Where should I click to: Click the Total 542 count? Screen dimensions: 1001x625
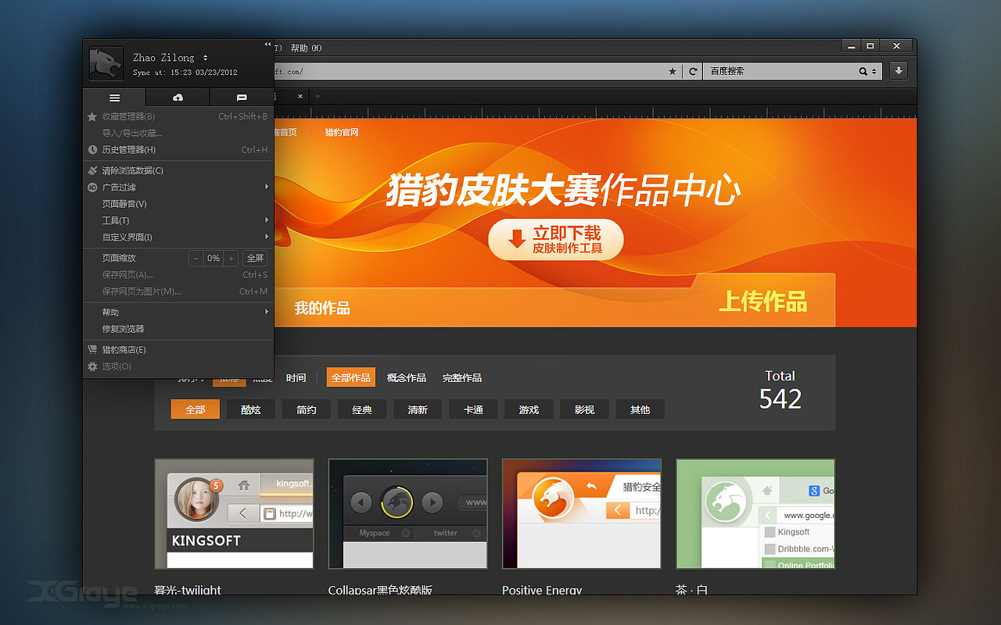pyautogui.click(x=780, y=390)
